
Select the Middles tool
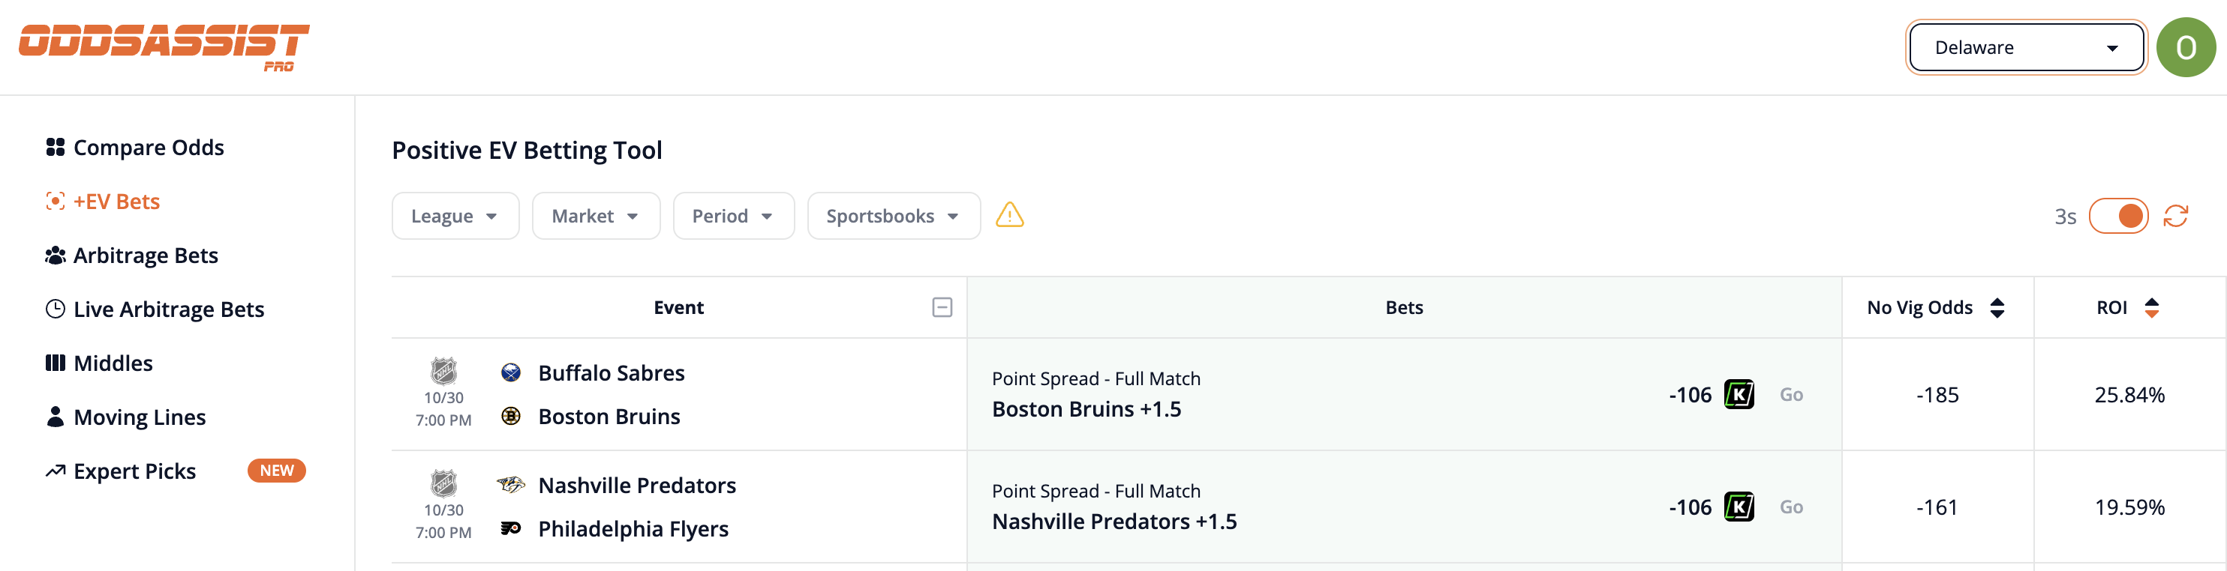click(113, 363)
